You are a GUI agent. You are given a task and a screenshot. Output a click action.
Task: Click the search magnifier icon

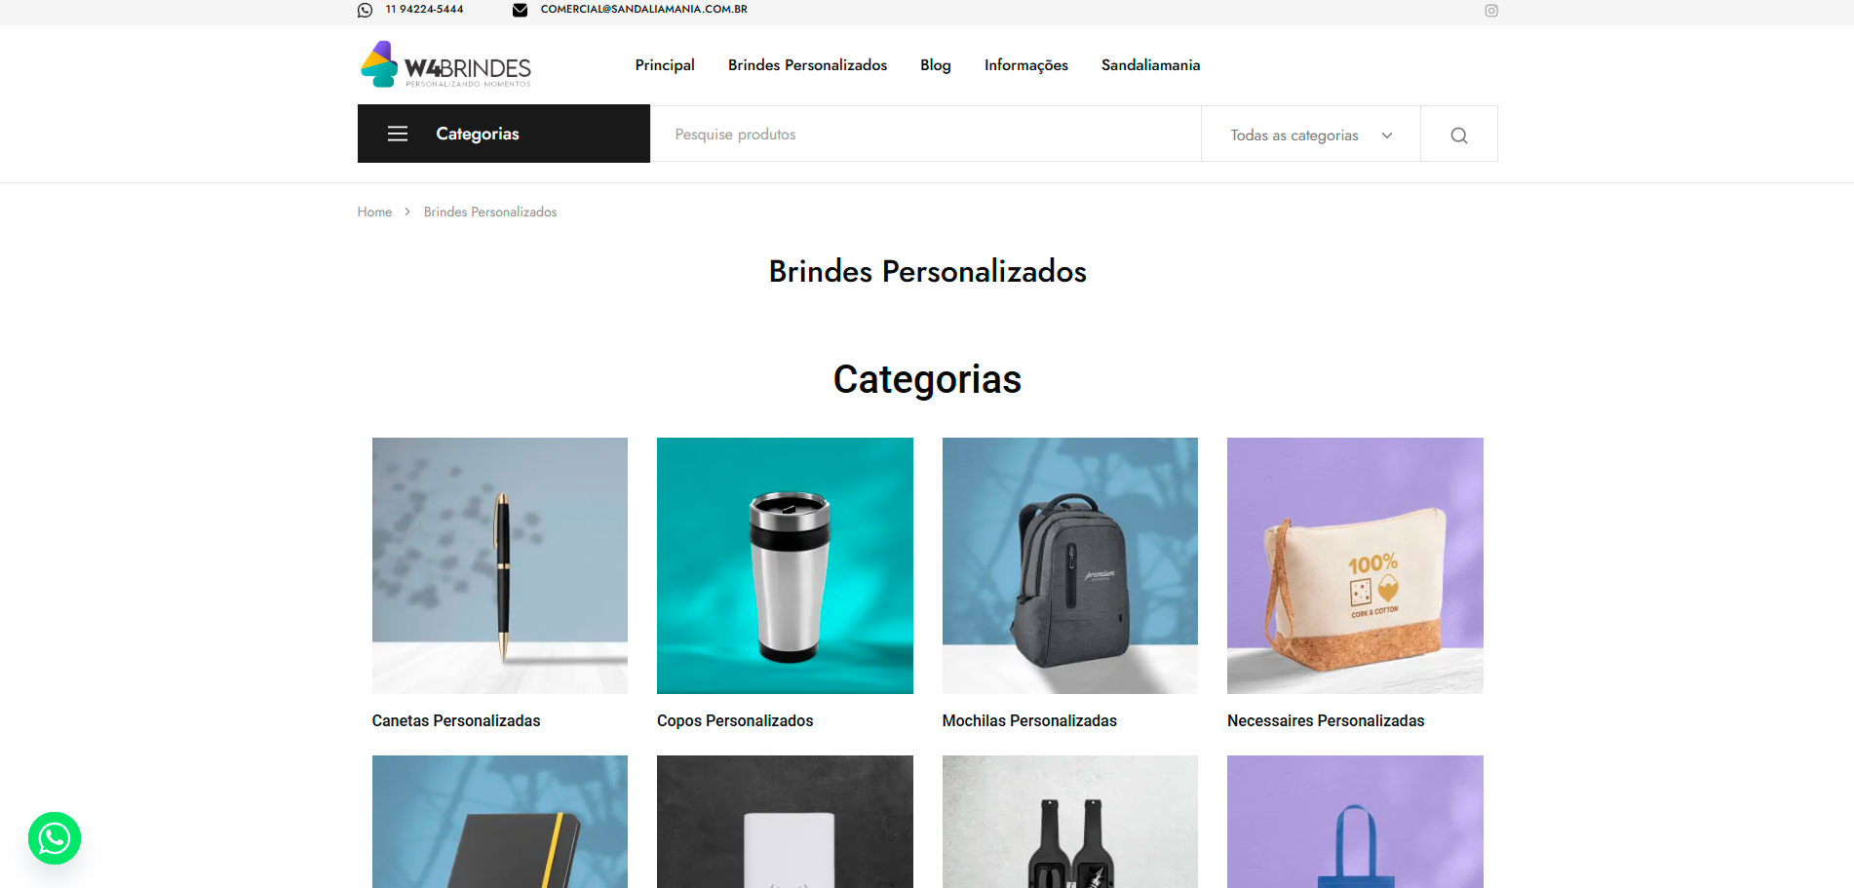[x=1458, y=135]
